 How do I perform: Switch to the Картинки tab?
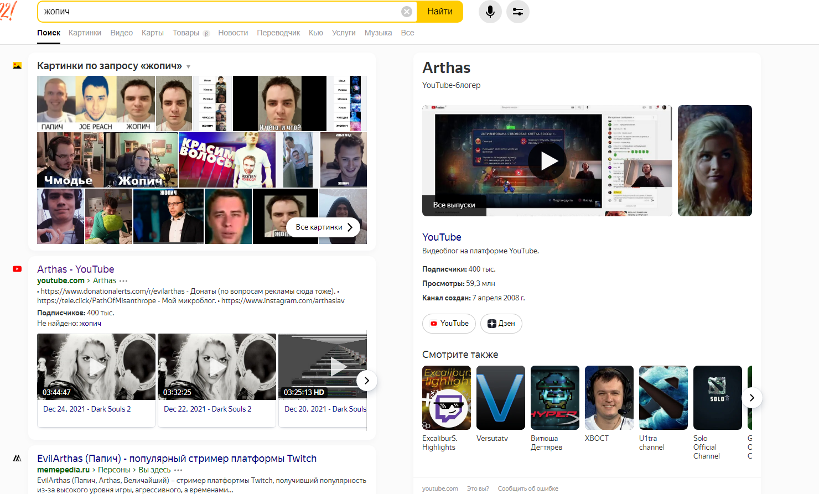click(x=85, y=33)
